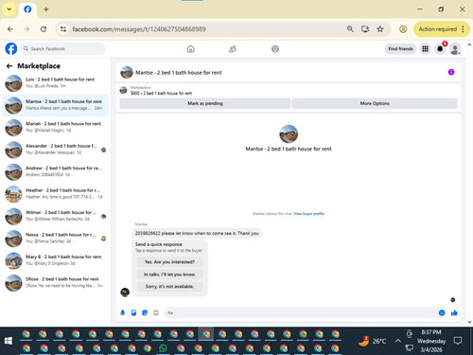
Task: Open the browser zoom magnifier icon
Action: coord(350,29)
